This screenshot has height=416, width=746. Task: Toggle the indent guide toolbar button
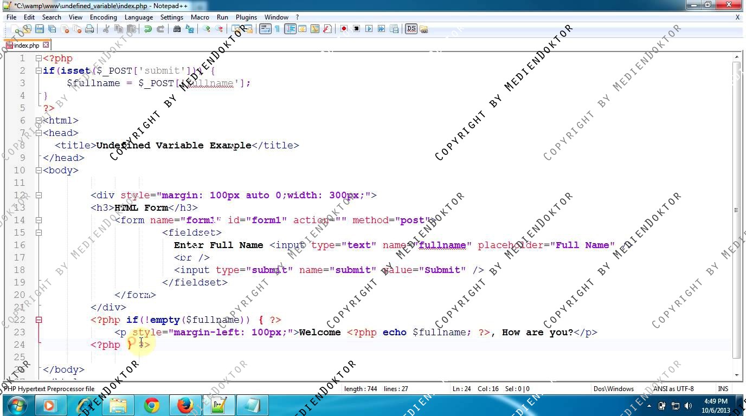(290, 29)
